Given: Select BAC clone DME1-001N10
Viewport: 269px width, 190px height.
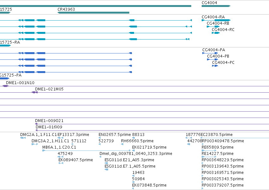Looking at the screenshot, I should [x=136, y=86].
